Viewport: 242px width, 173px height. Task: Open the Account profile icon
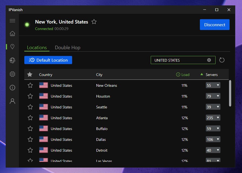[x=12, y=101]
